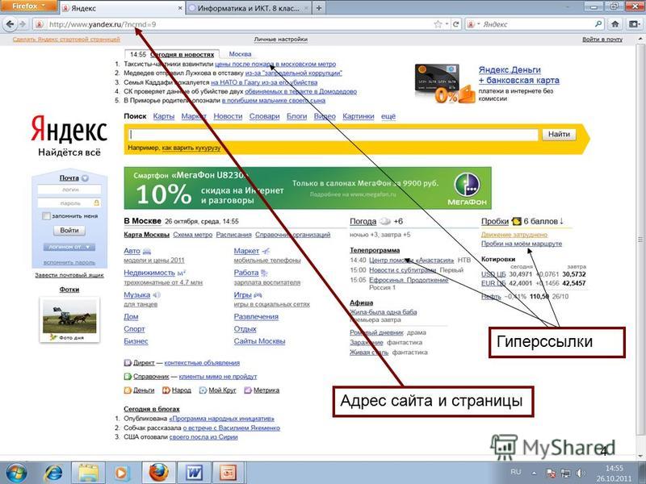Open the Маркет section link
Viewport: 646px width, 484px height.
246,251
